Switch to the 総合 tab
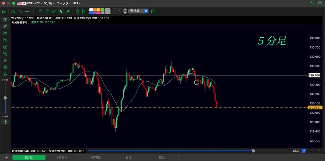Viewport: 325px width, 161px height. coord(162,157)
